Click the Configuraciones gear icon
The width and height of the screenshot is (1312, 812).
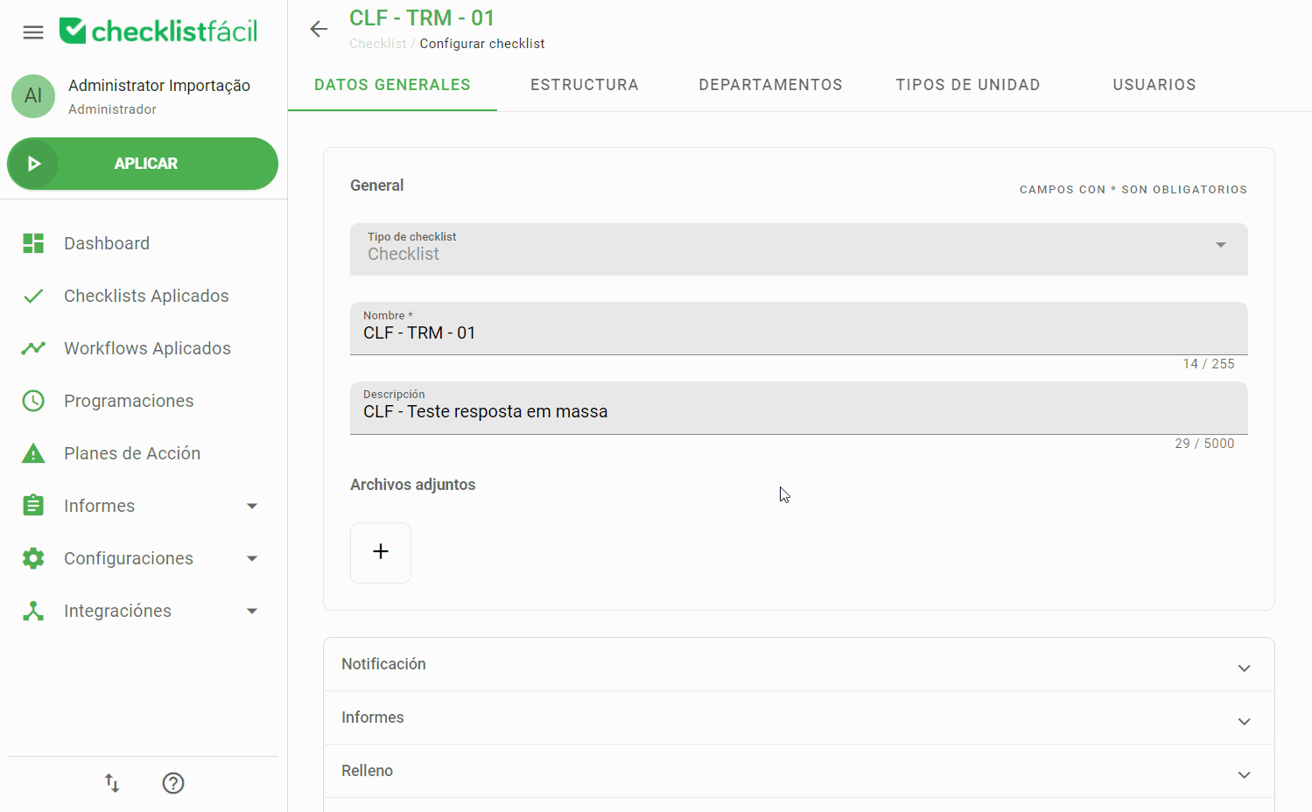tap(33, 558)
